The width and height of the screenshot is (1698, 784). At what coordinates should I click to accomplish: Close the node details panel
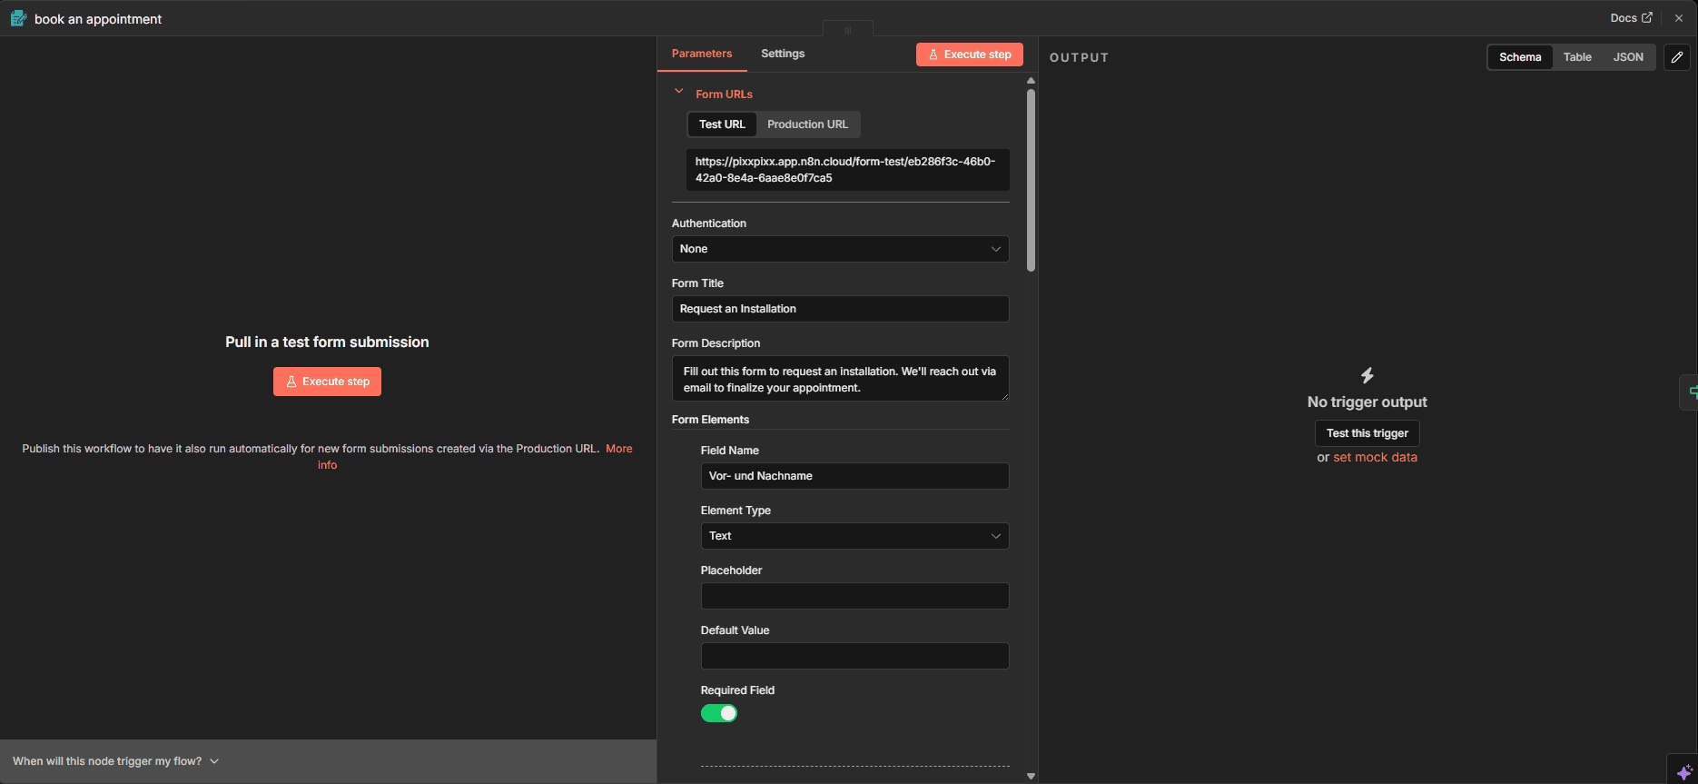point(1679,18)
